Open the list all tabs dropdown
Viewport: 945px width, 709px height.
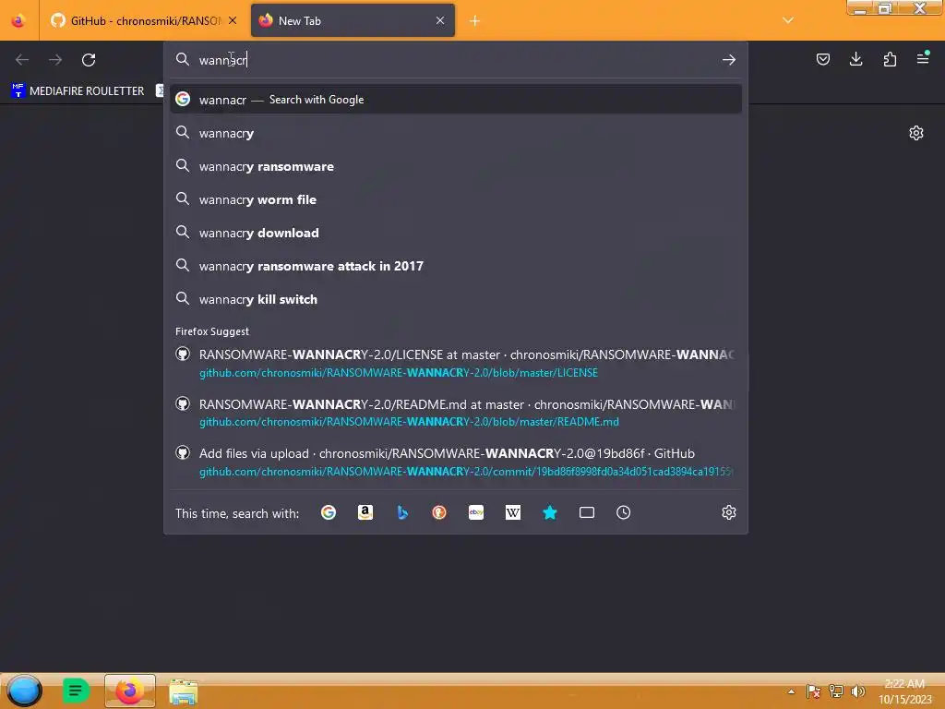coord(788,20)
